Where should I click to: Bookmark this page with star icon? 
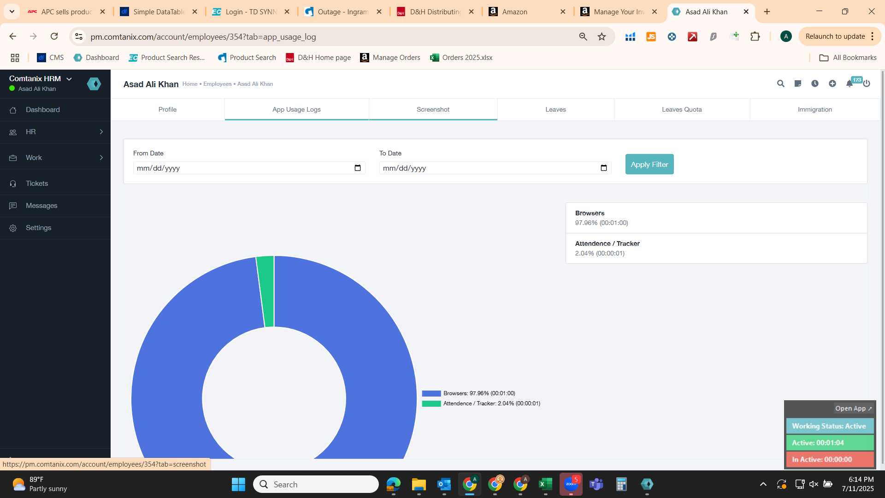pyautogui.click(x=602, y=36)
